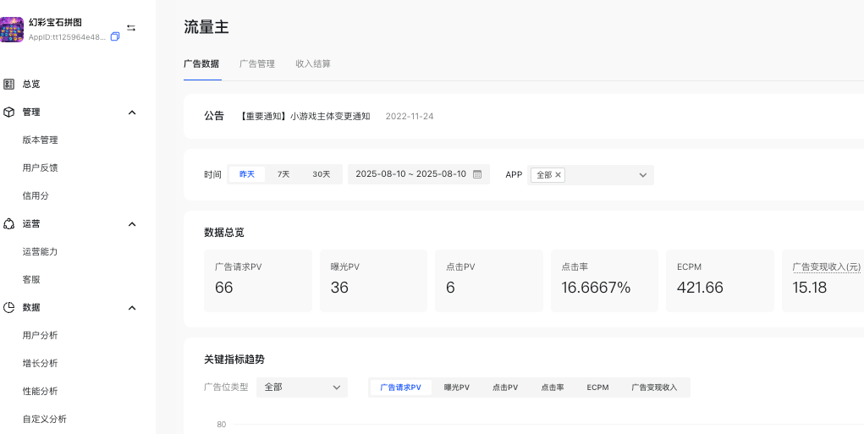
Task: Select the 7天 time range
Action: pos(283,174)
